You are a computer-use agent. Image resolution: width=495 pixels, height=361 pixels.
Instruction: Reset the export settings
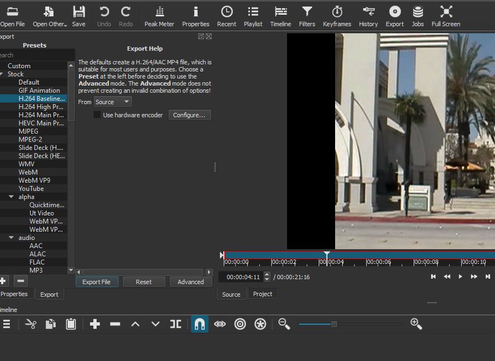(144, 282)
